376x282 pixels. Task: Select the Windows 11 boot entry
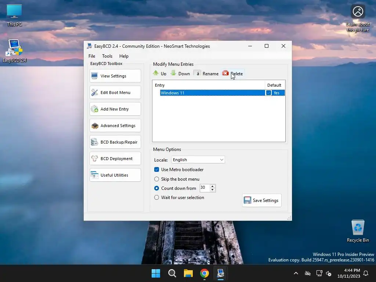pos(212,93)
